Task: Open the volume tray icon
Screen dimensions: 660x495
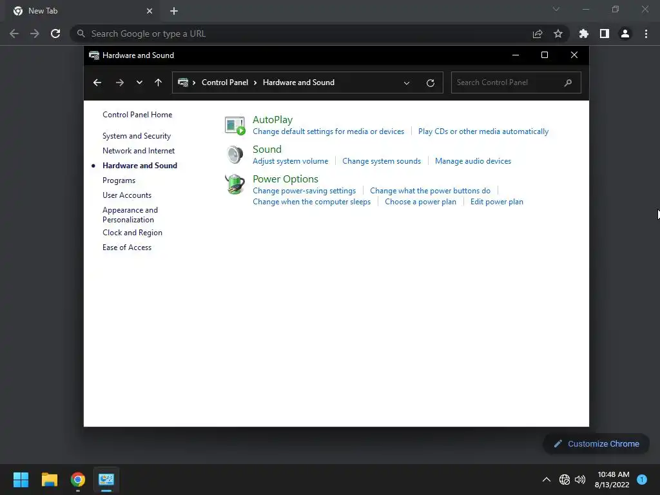Action: pyautogui.click(x=580, y=480)
